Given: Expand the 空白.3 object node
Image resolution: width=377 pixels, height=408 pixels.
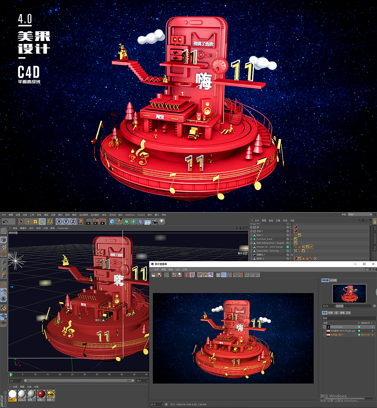Looking at the screenshot, I should 252,231.
